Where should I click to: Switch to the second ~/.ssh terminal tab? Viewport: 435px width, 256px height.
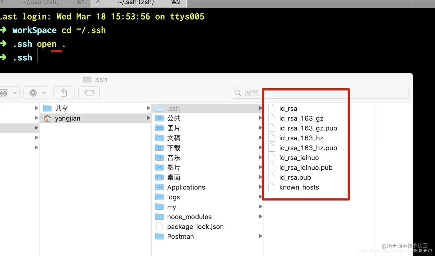pos(139,3)
